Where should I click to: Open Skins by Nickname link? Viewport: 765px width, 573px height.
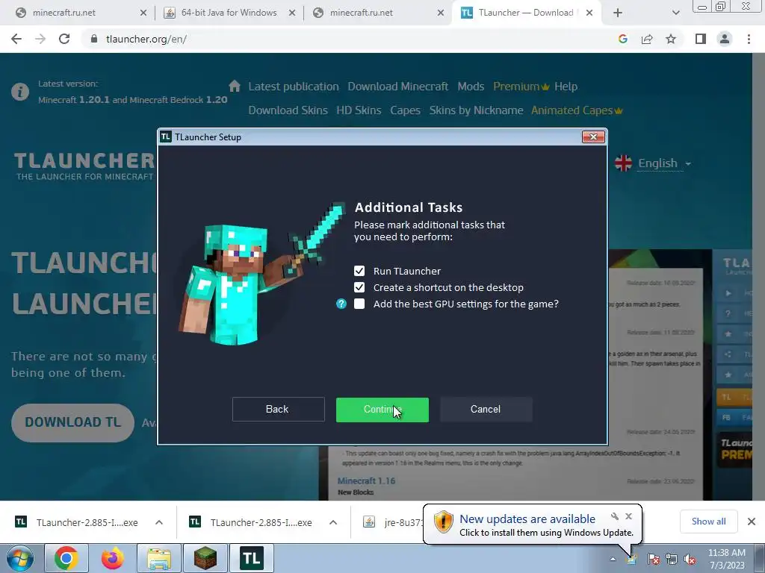tap(476, 110)
